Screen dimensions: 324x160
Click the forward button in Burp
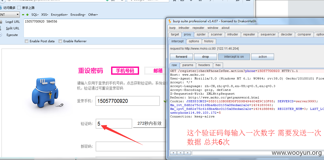181,57
